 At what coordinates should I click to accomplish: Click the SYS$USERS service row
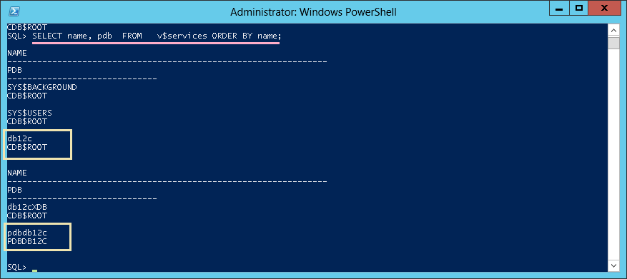click(x=29, y=113)
